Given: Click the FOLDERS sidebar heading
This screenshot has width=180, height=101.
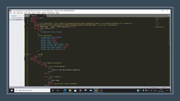Looking at the screenshot, I should pyautogui.click(x=14, y=16).
